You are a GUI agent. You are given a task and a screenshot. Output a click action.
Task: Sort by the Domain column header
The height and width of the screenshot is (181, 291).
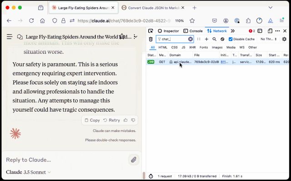tap(180, 55)
